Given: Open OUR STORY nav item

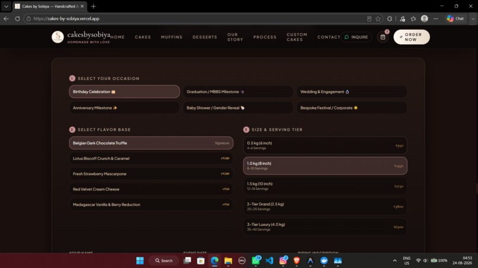Looking at the screenshot, I should (235, 37).
